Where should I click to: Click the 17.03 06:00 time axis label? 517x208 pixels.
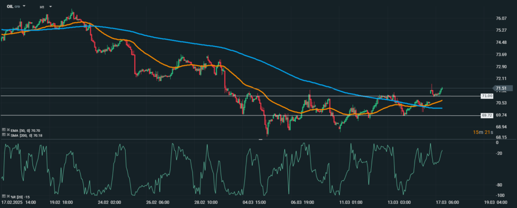448,202
